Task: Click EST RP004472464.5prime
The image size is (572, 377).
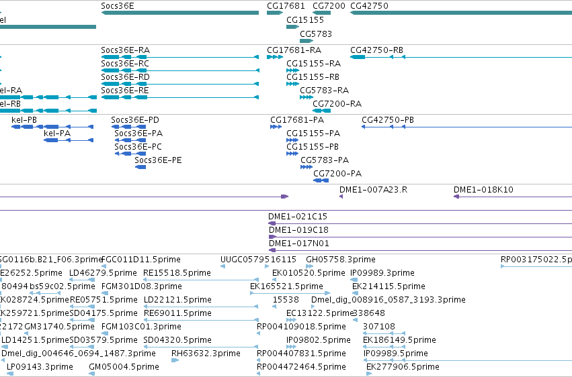Action: [x=258, y=374]
